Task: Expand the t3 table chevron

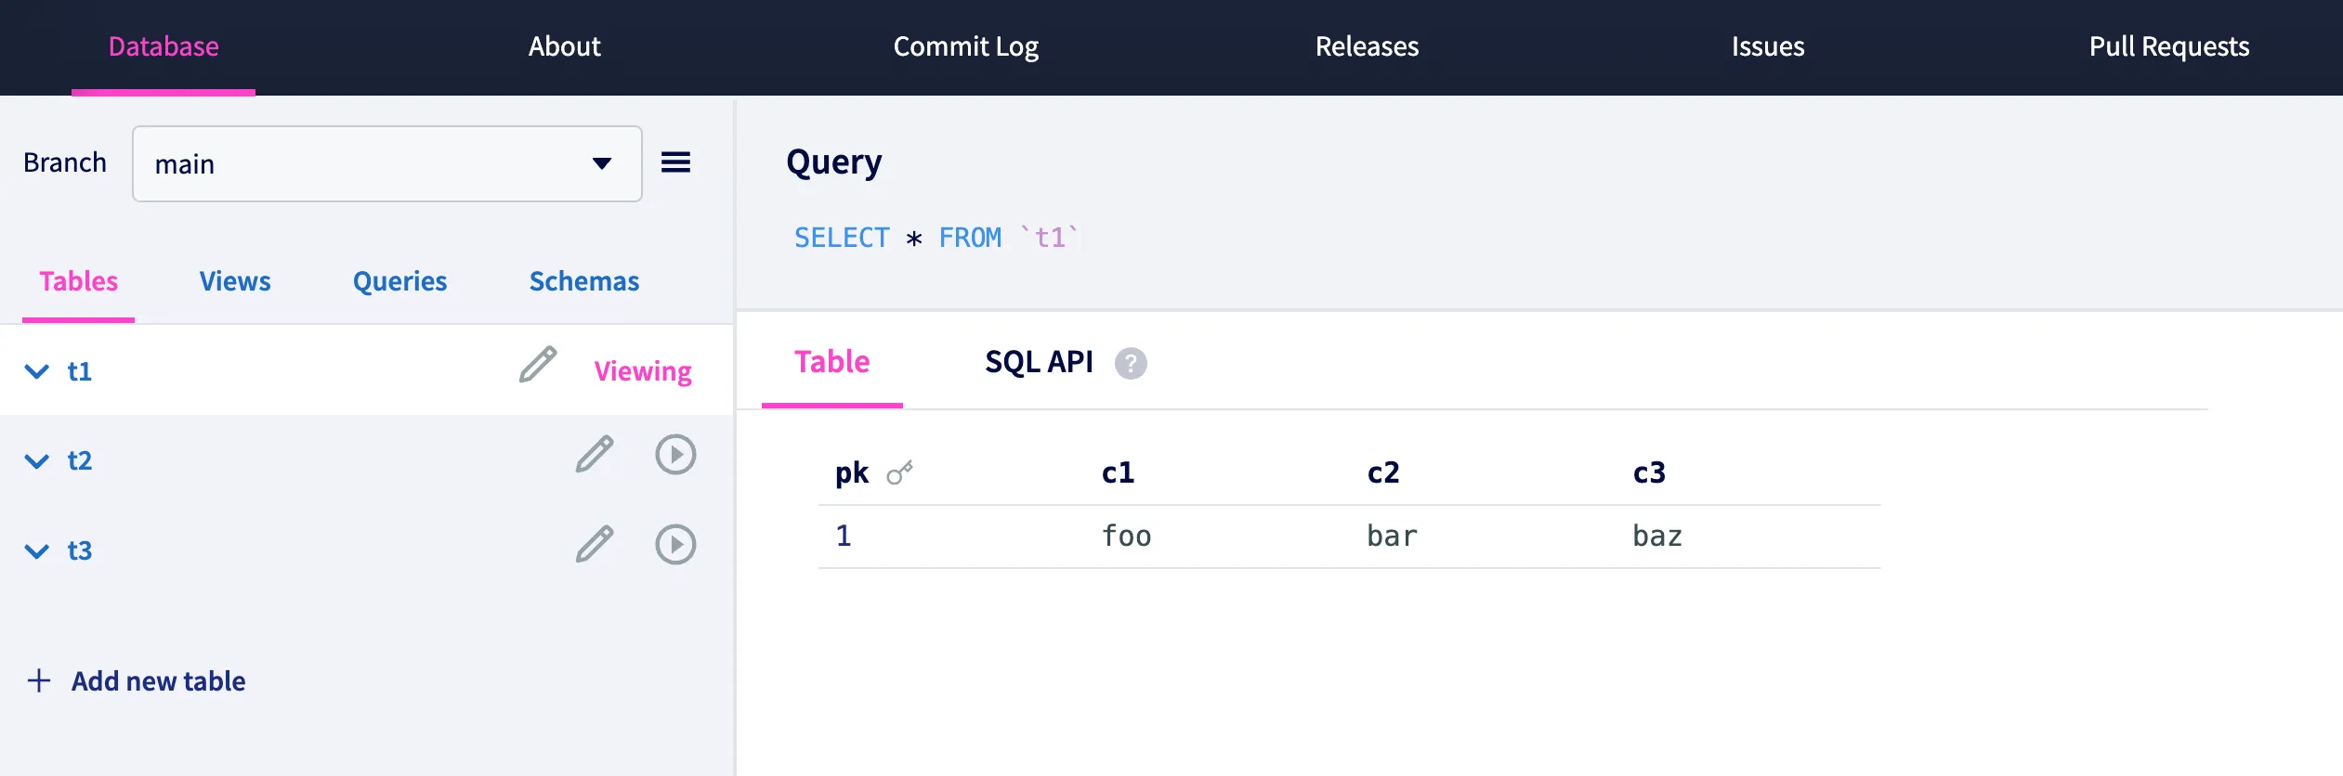Action: [x=36, y=551]
